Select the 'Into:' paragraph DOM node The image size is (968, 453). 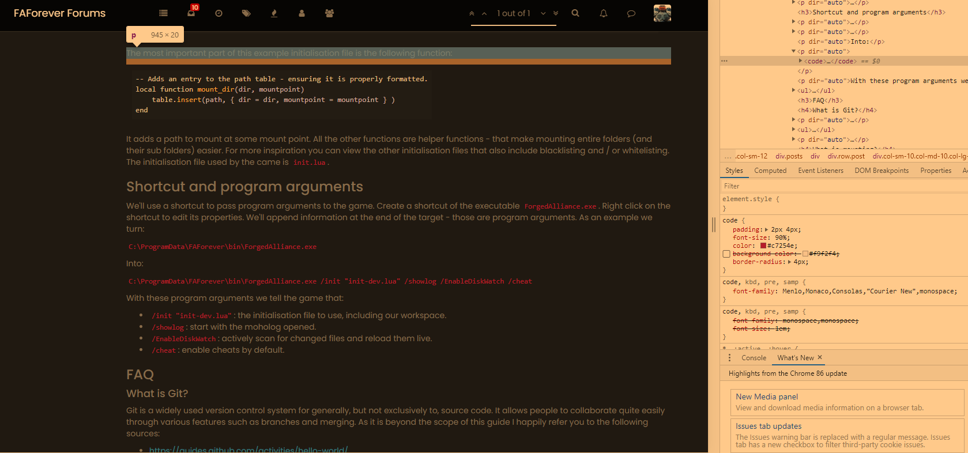[x=841, y=41]
